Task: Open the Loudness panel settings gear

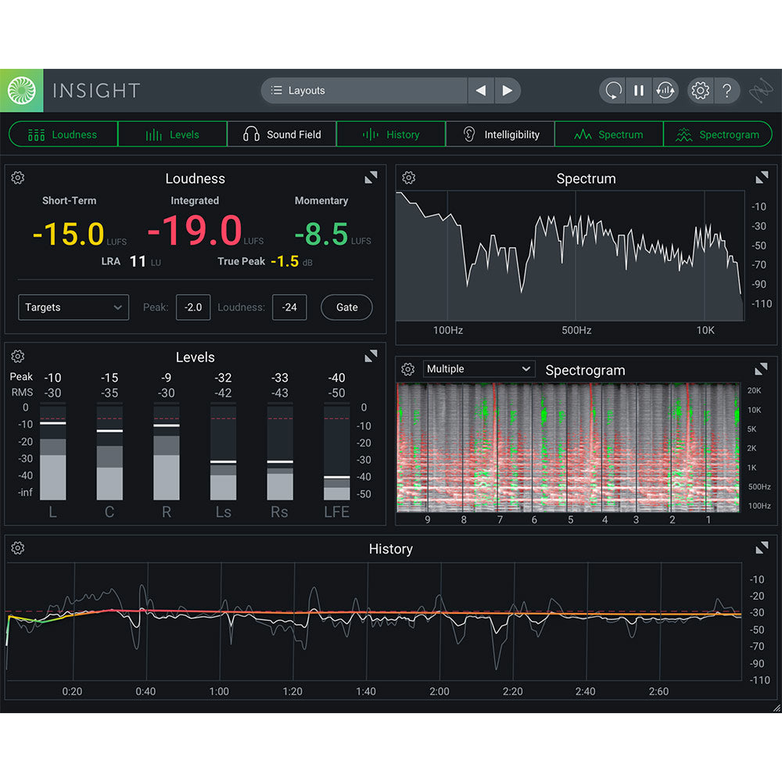Action: [17, 178]
